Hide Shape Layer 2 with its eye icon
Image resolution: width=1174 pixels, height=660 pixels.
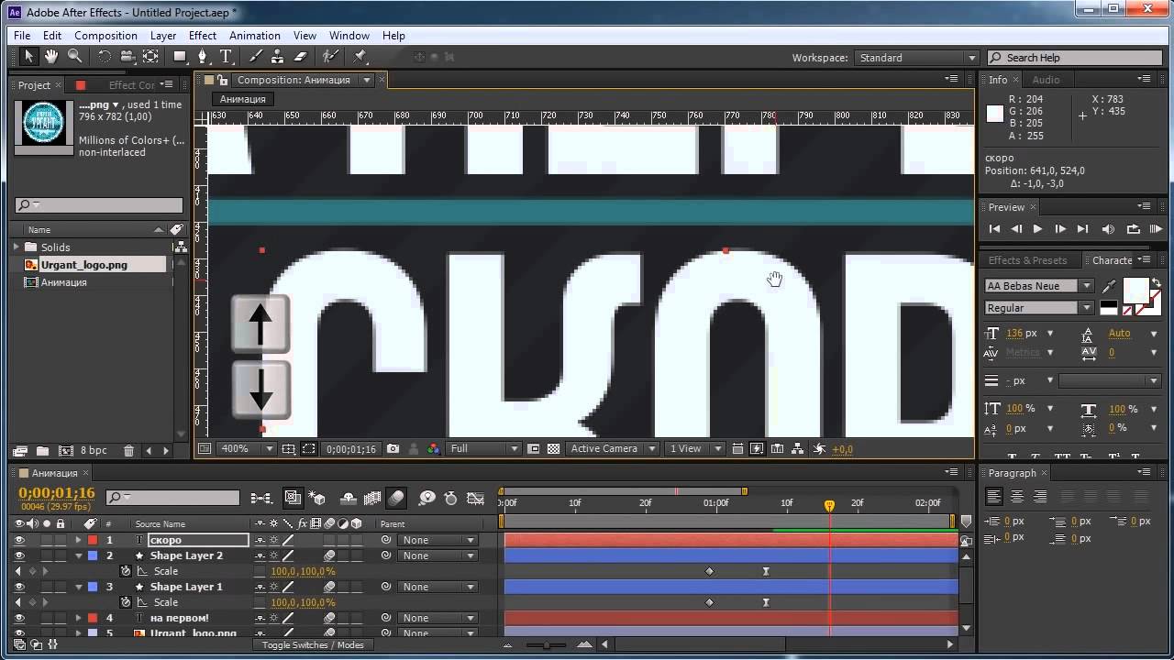18,555
